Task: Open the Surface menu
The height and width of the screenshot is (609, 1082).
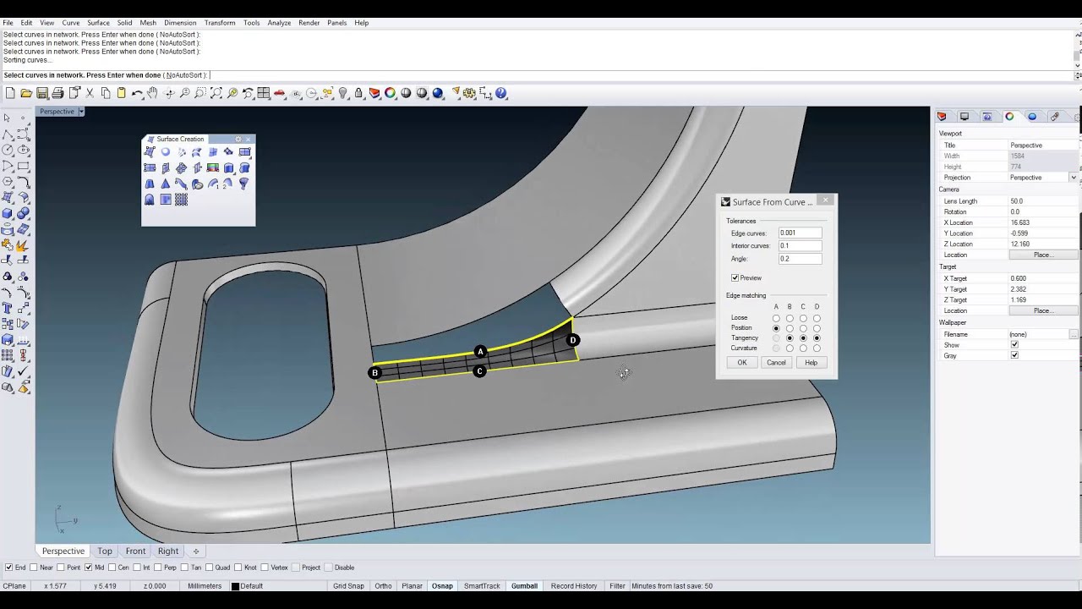Action: [x=98, y=23]
